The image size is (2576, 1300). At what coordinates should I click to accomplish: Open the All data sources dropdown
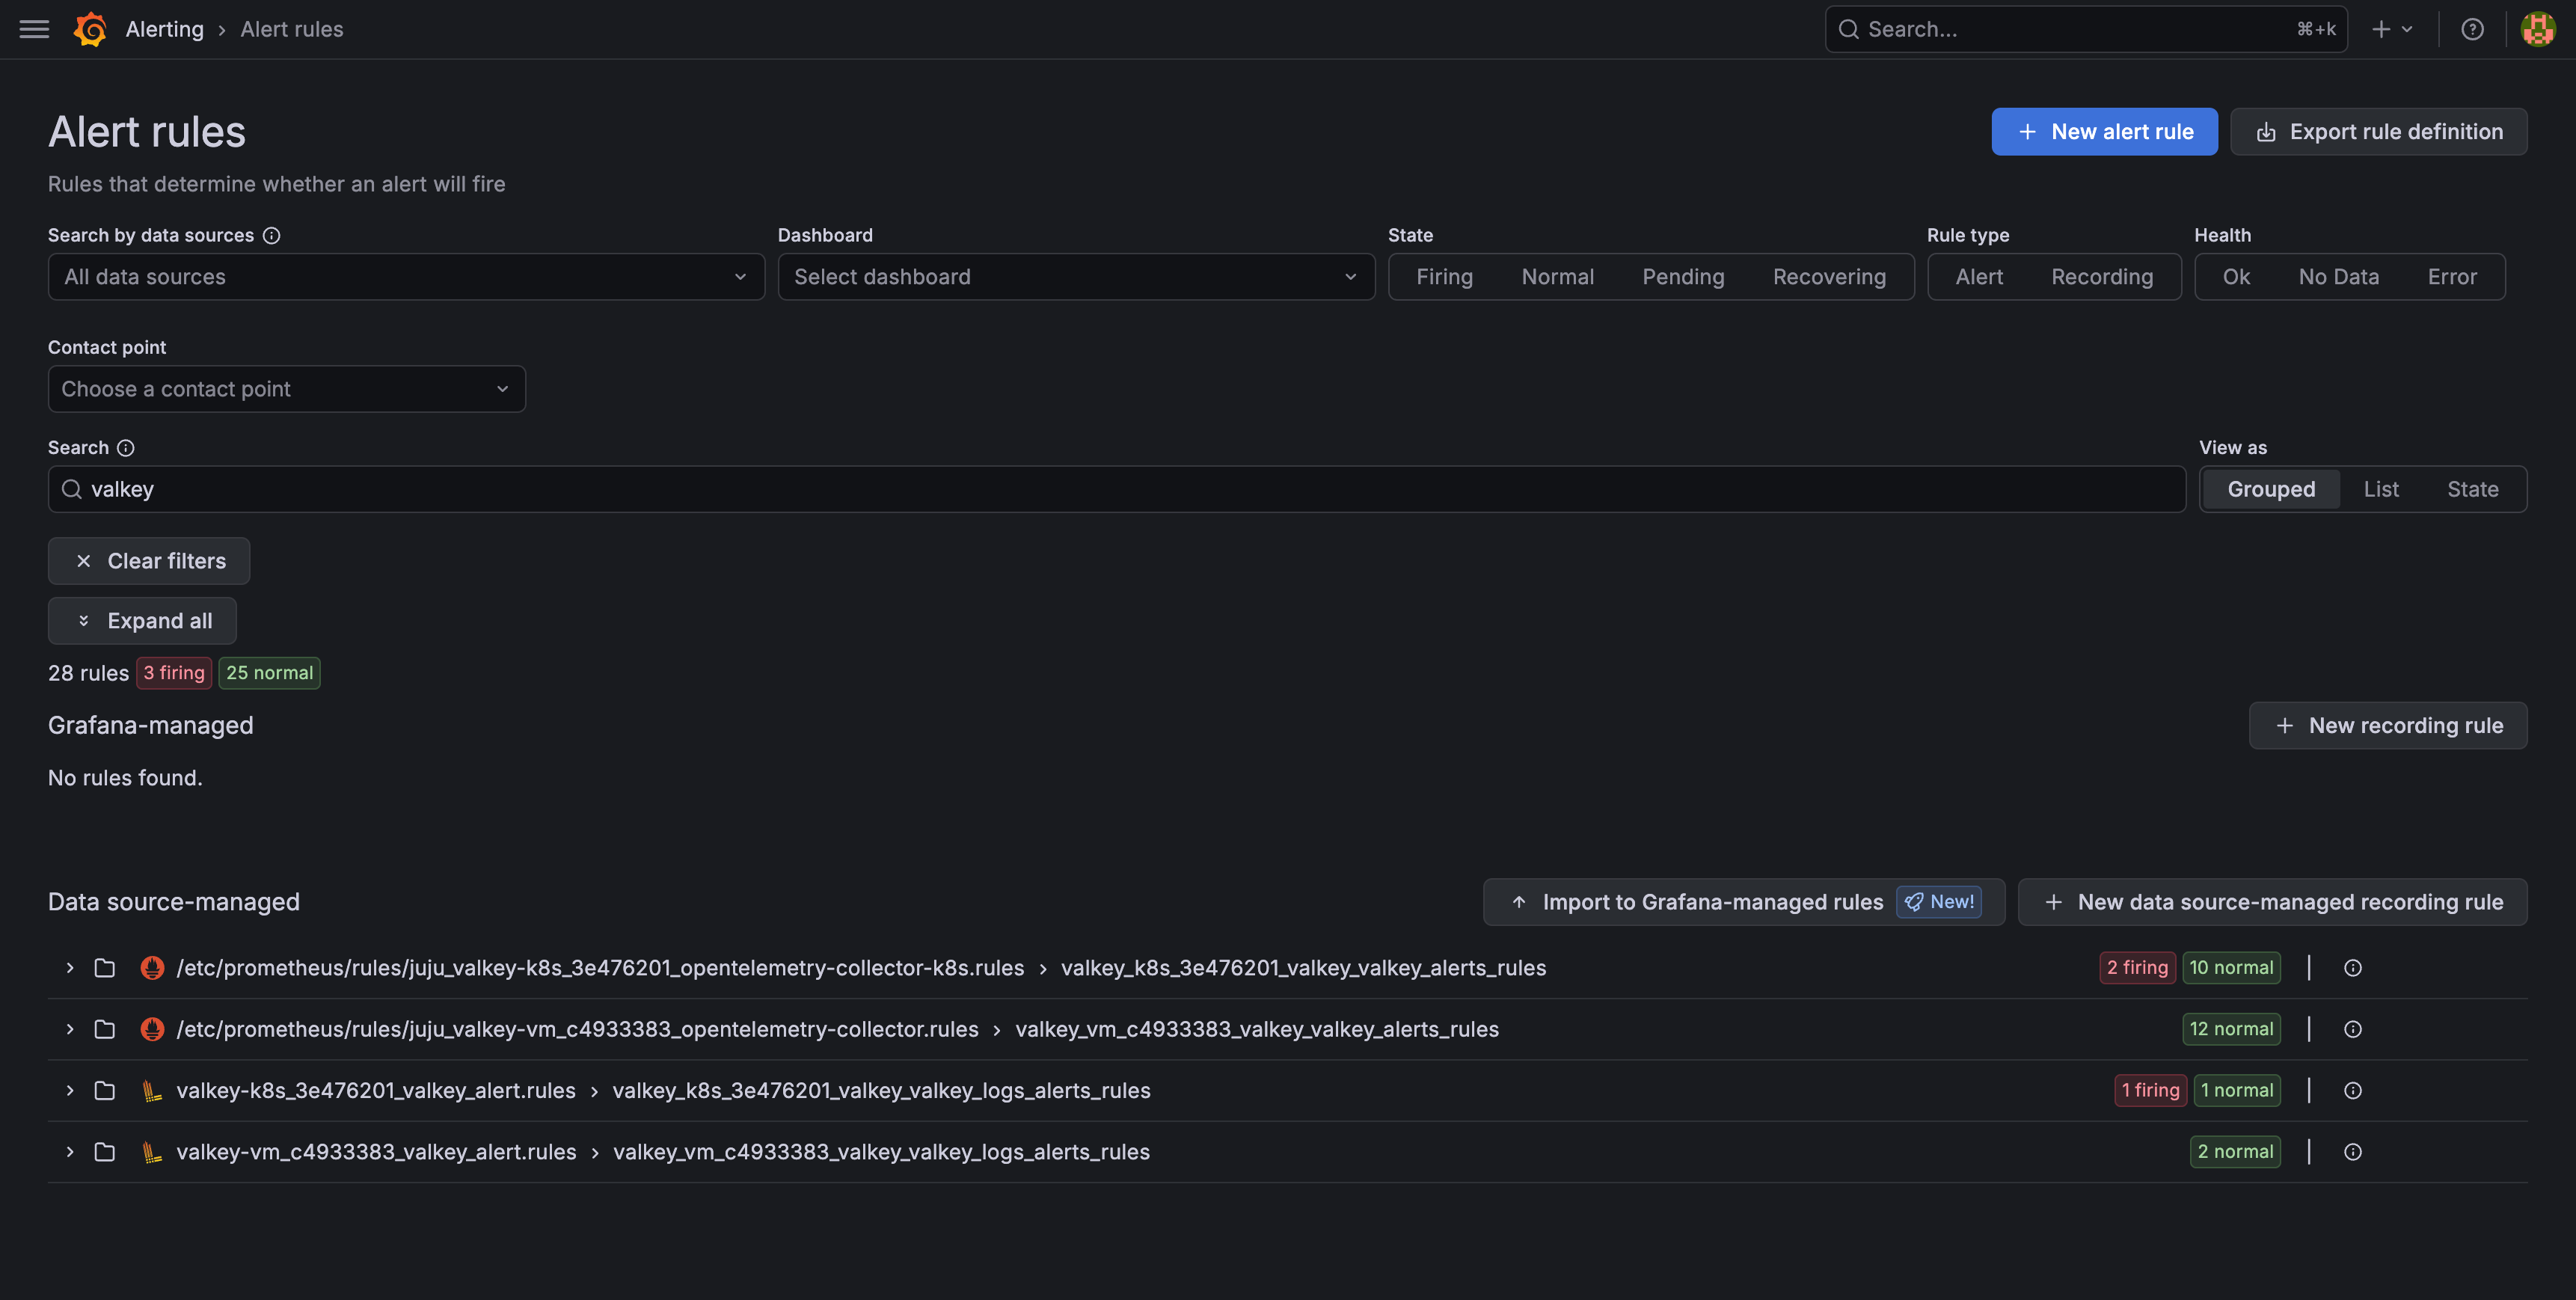coord(406,277)
